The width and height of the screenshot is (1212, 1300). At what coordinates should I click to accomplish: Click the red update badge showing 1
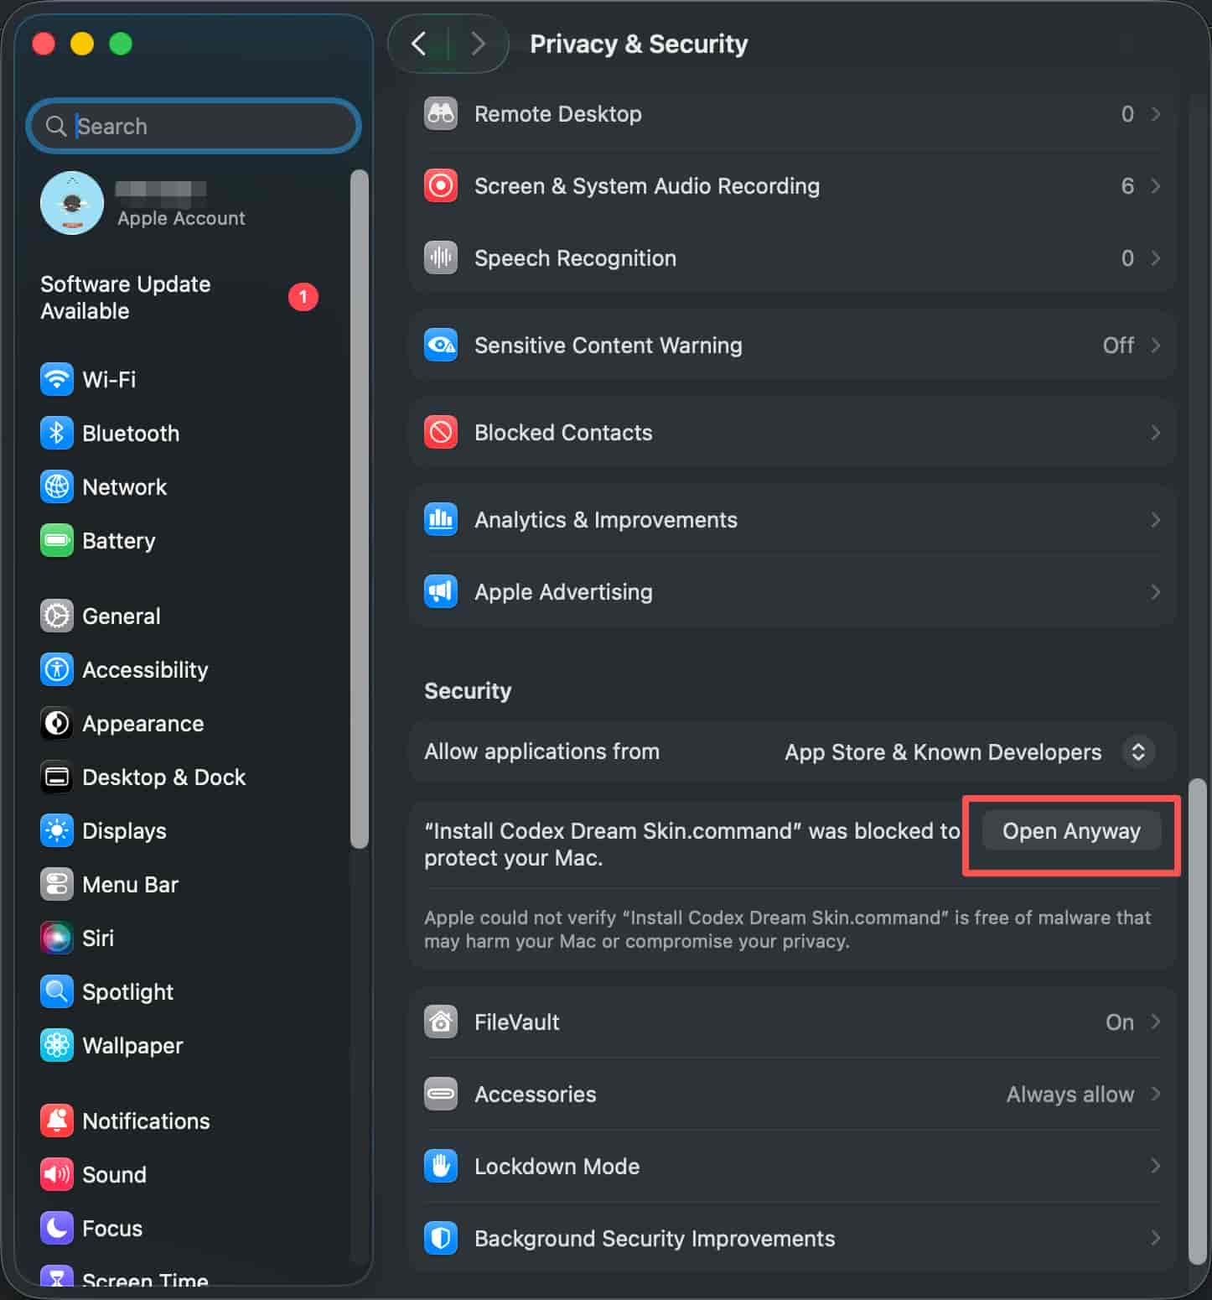point(303,296)
